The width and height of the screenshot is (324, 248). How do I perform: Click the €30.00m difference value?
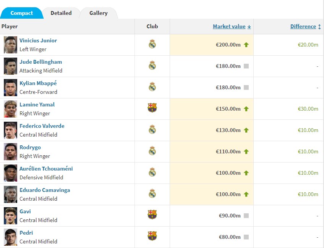(x=308, y=109)
